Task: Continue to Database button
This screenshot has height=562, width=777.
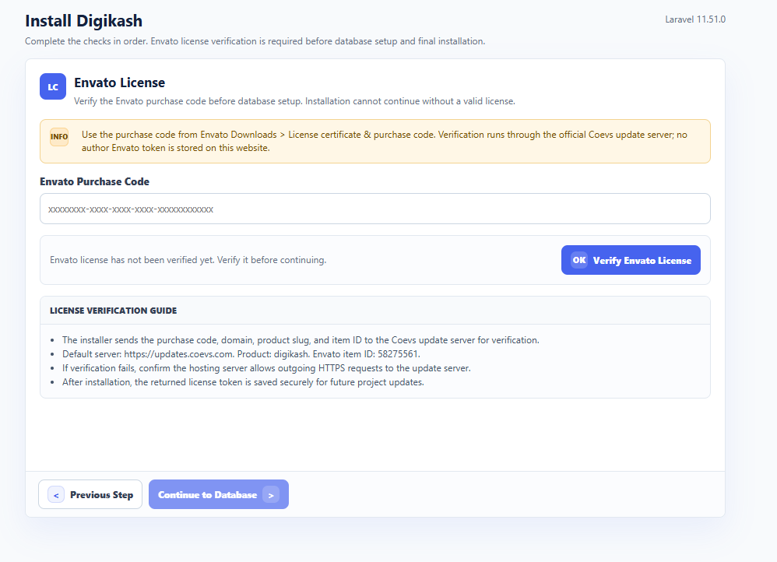Action: [x=219, y=494]
